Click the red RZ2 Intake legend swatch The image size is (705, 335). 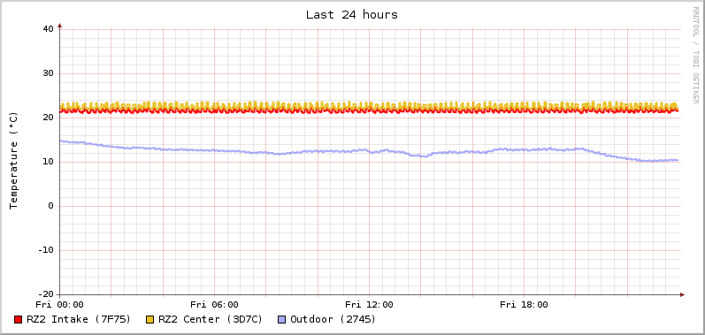click(18, 320)
